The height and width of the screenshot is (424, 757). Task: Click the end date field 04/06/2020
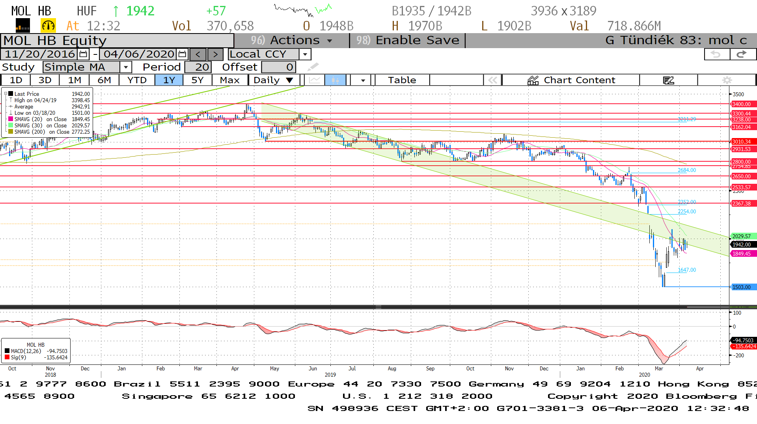pos(139,54)
